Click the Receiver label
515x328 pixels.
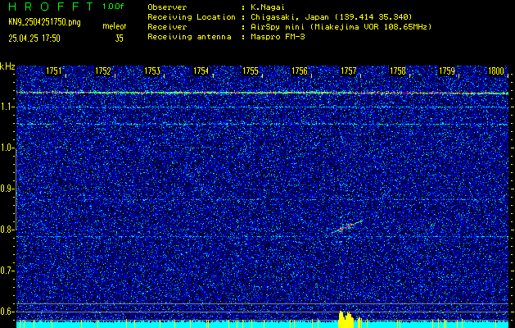point(167,27)
